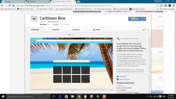Click the Report Abuse link
The height and width of the screenshot is (99, 176).
[x=125, y=79]
